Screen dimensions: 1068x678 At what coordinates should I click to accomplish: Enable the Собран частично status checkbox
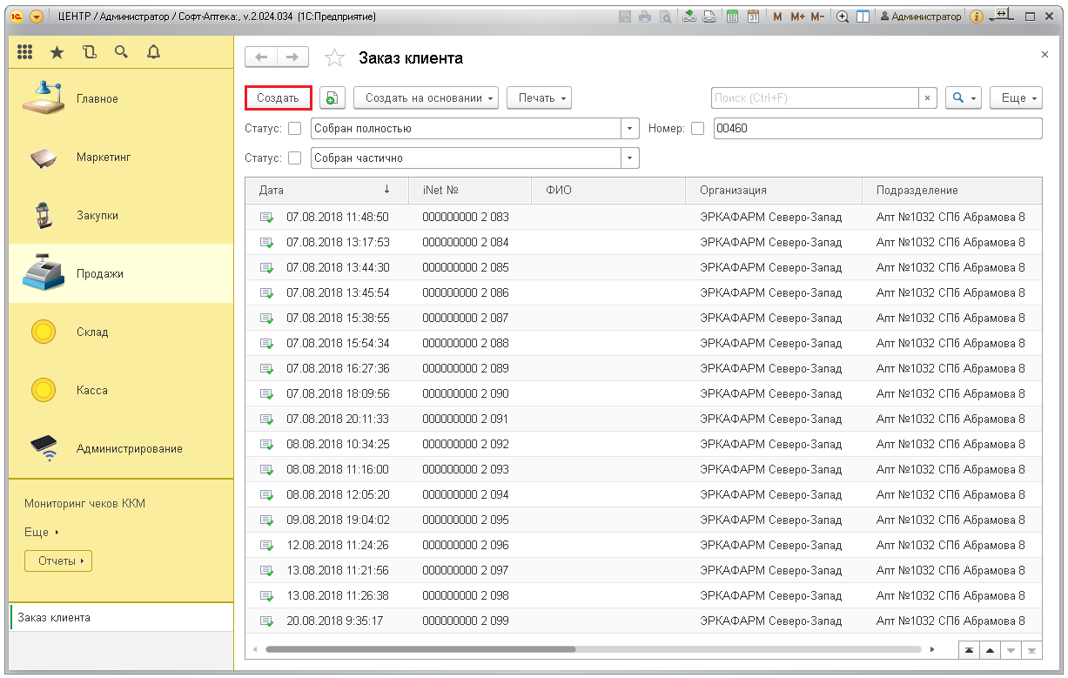coord(295,158)
